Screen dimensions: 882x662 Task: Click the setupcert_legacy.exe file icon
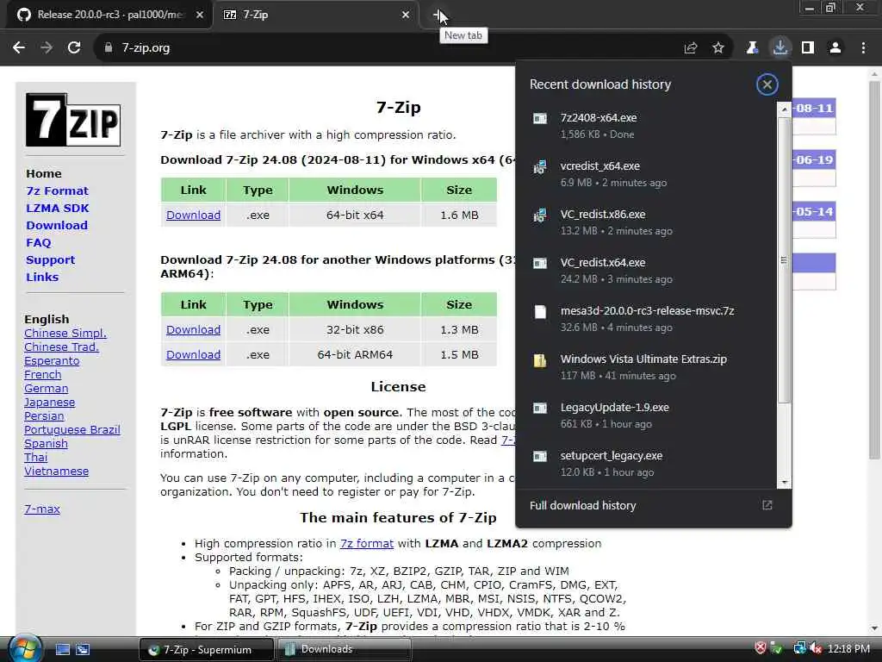tap(540, 456)
